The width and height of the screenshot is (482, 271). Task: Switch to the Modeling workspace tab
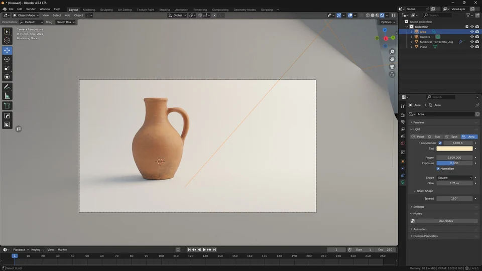(x=89, y=10)
